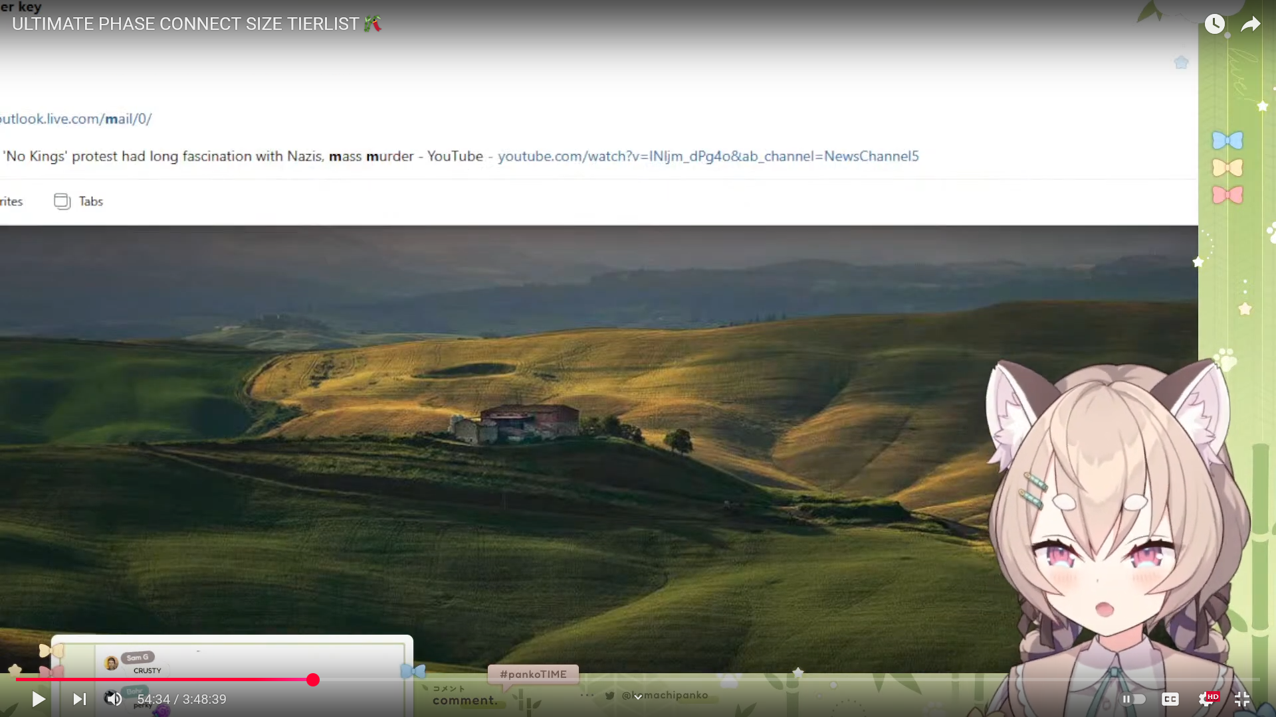Exit full screen mode
This screenshot has height=717, width=1276.
tap(1242, 699)
